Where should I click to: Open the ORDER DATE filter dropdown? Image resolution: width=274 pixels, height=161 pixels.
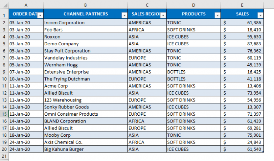tap(40, 15)
